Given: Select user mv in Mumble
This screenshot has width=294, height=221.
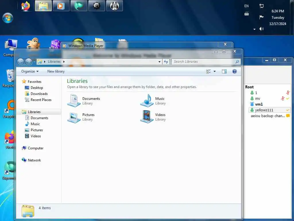Looking at the screenshot, I should click(258, 98).
